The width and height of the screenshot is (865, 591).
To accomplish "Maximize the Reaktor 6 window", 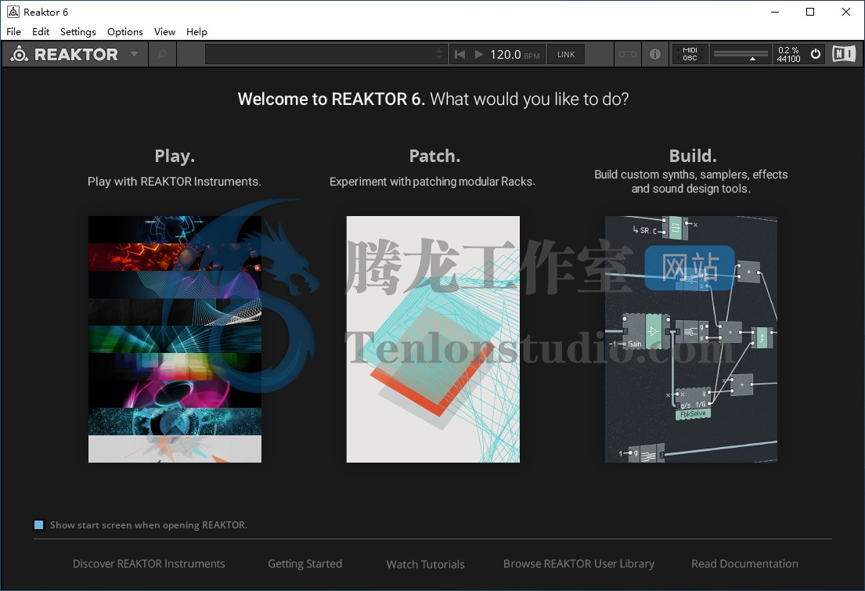I will tap(810, 12).
